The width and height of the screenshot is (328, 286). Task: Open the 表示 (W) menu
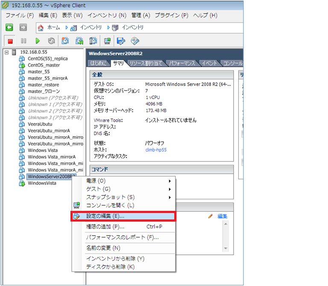[72, 15]
